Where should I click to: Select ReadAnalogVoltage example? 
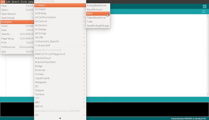coord(98,26)
